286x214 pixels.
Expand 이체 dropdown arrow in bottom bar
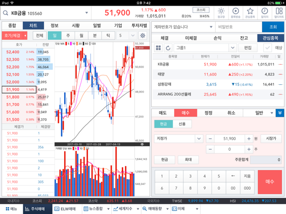(x=197, y=209)
